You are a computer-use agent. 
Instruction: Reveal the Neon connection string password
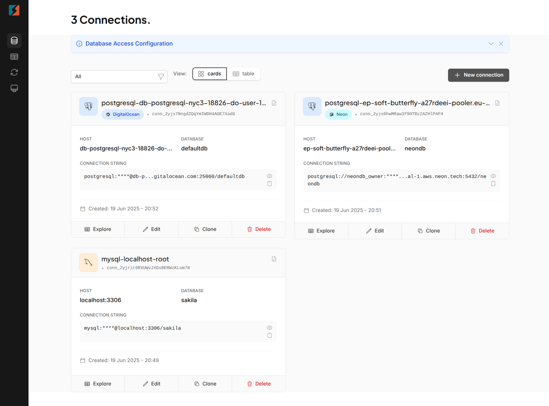(x=493, y=176)
